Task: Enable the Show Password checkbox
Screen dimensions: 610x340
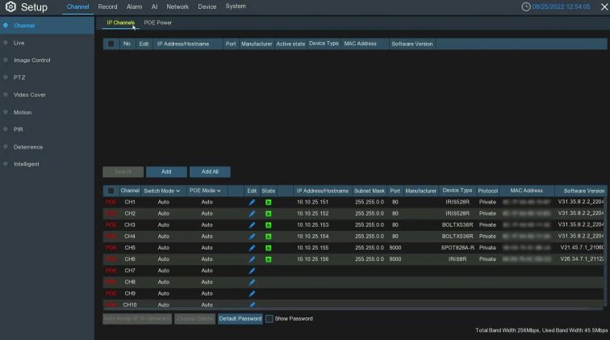Action: (x=269, y=319)
